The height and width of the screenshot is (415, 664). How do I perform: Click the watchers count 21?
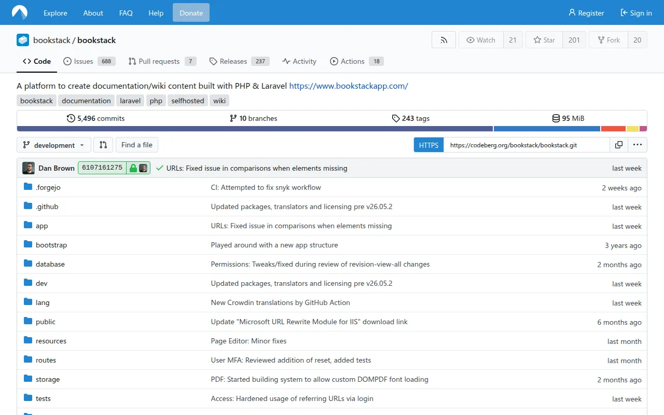[x=513, y=40]
